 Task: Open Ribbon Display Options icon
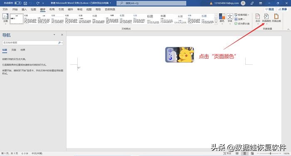(x=261, y=3)
